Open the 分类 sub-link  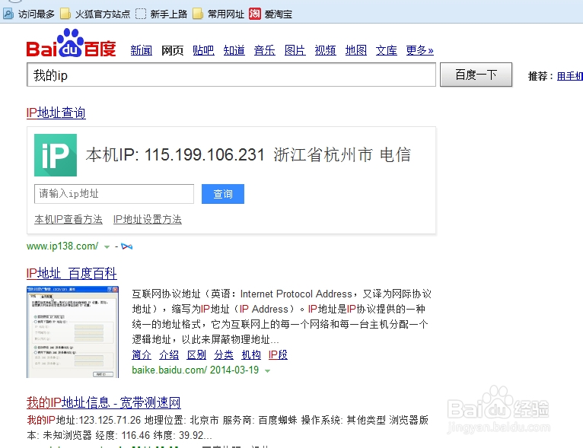[x=224, y=354]
